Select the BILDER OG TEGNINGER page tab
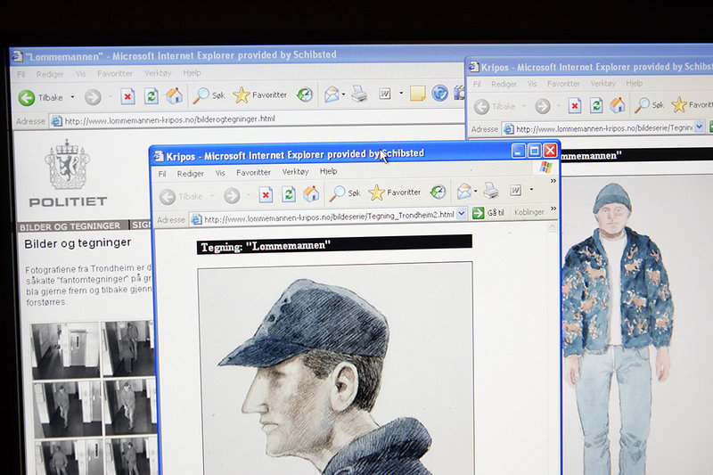The width and height of the screenshot is (713, 475). click(x=70, y=226)
